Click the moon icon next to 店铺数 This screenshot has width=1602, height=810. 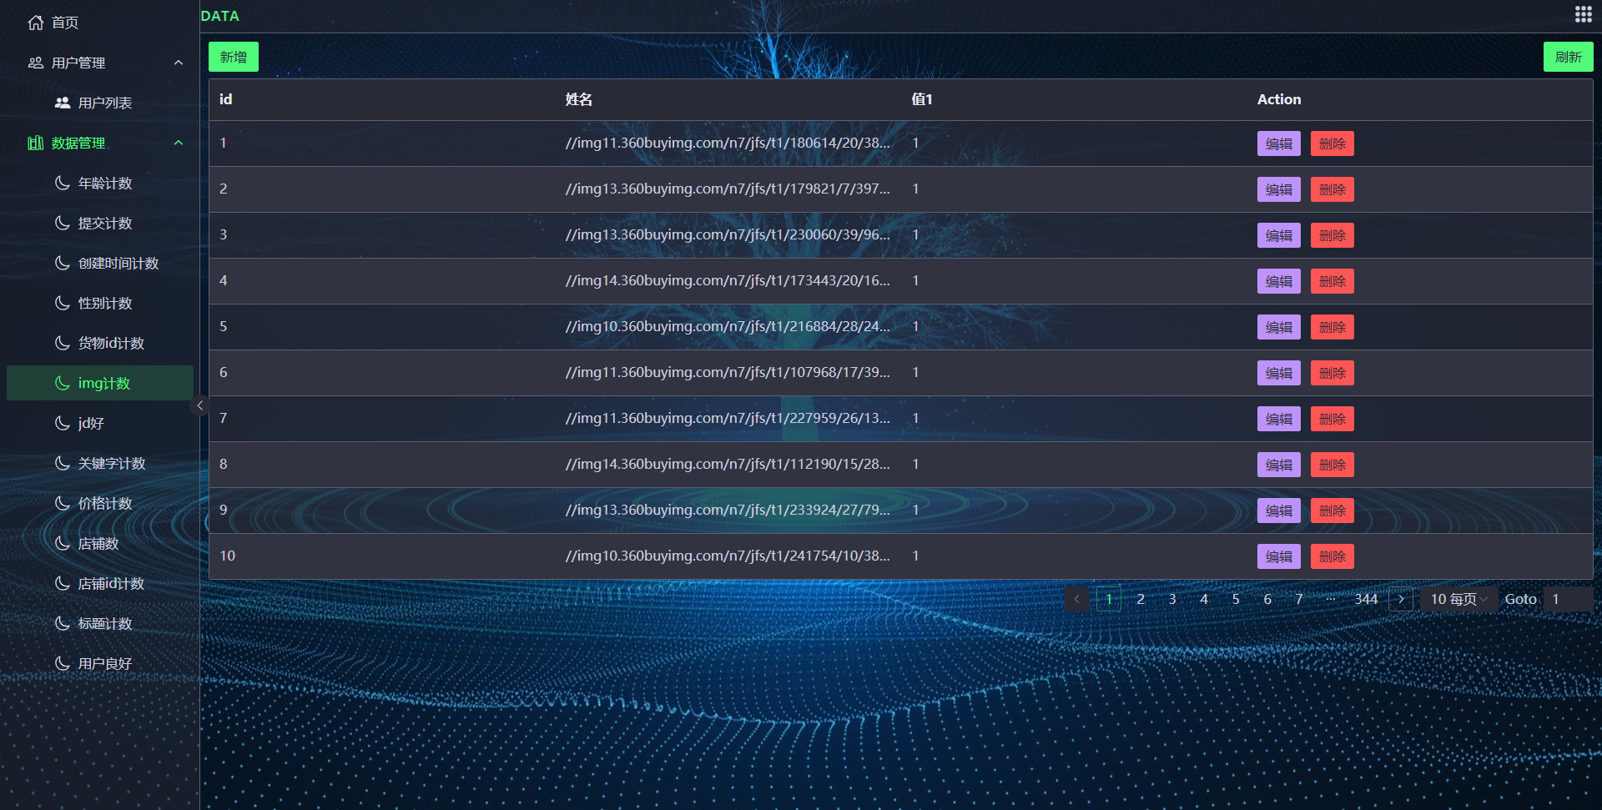(x=63, y=543)
